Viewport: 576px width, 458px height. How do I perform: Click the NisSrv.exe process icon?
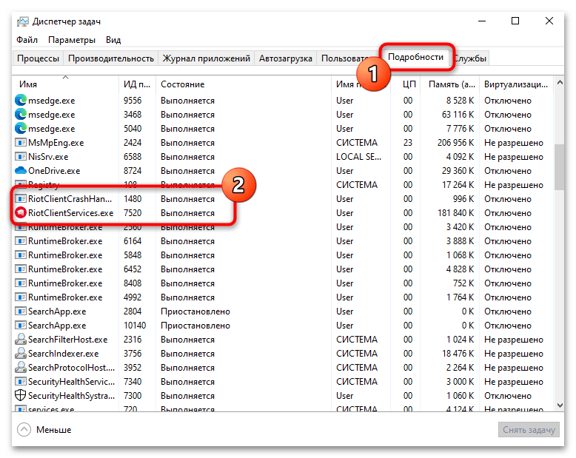(x=21, y=157)
